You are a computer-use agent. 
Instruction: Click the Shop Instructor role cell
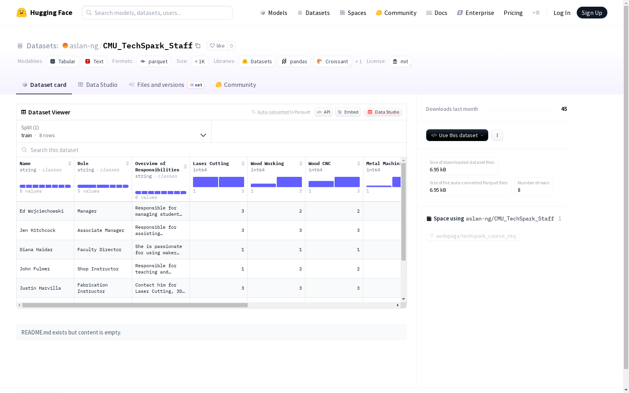(103, 269)
